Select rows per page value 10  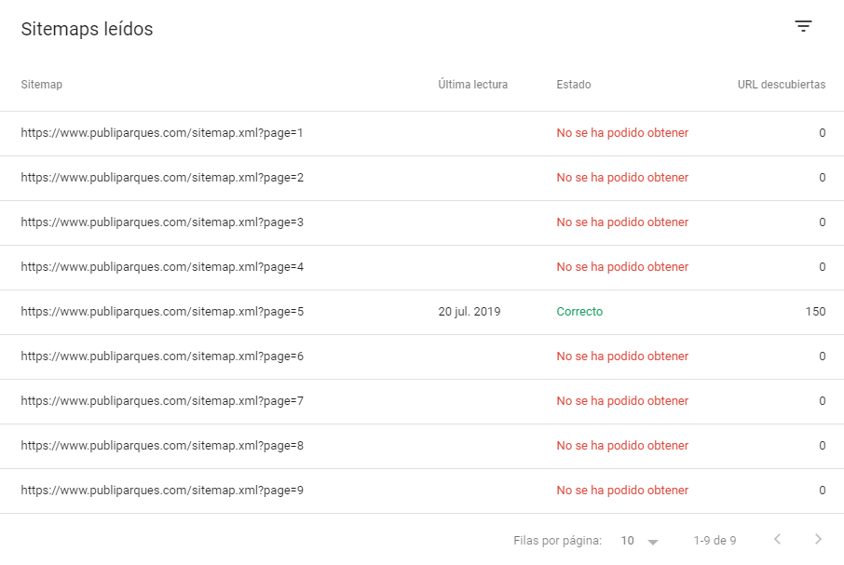(628, 540)
